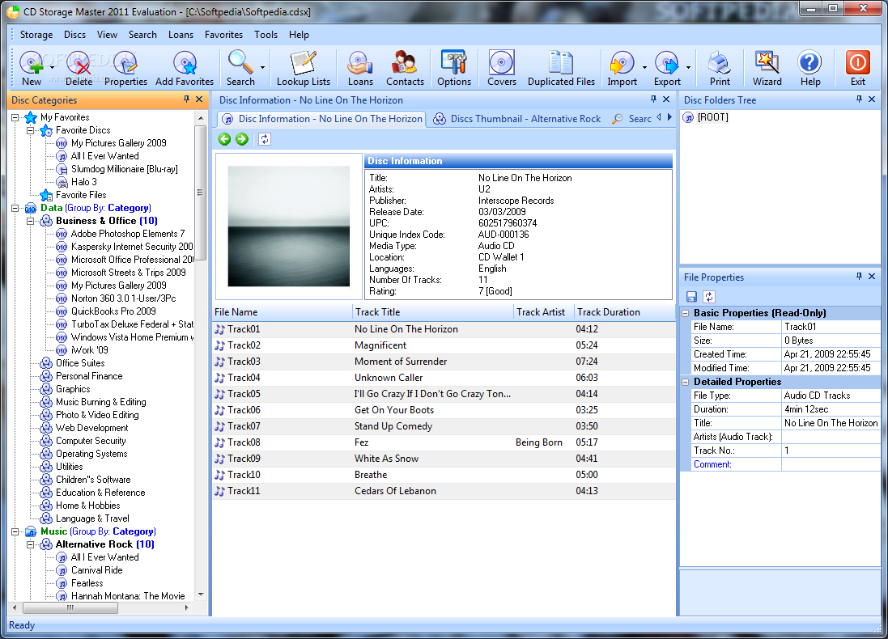The height and width of the screenshot is (639, 888).
Task: Go back with the green left arrow
Action: click(x=224, y=139)
